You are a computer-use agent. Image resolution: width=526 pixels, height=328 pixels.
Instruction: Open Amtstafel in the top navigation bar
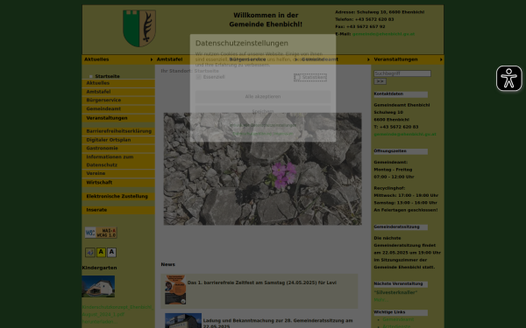click(x=170, y=59)
